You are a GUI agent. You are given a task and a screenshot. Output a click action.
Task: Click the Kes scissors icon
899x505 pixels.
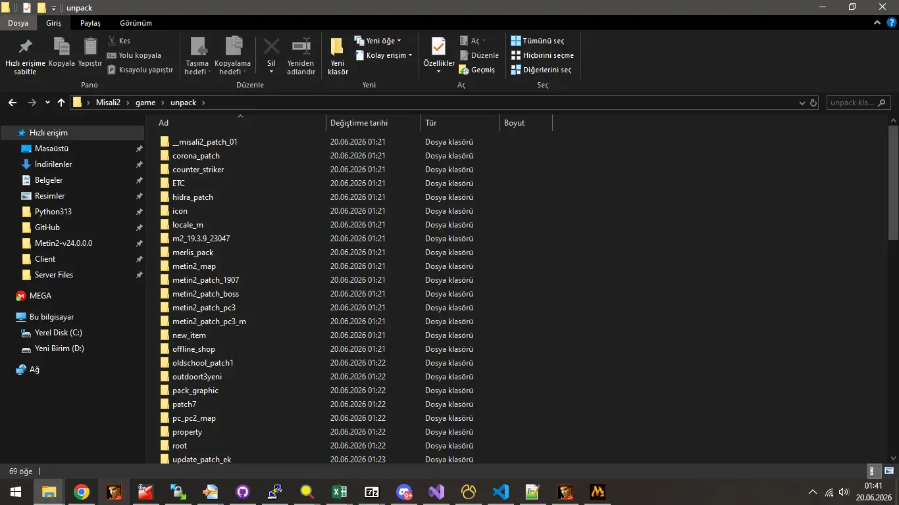tap(112, 41)
